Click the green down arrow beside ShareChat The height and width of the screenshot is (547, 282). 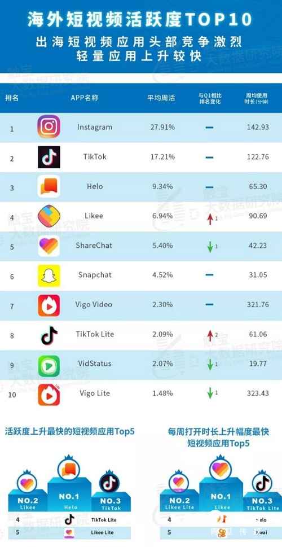210,246
